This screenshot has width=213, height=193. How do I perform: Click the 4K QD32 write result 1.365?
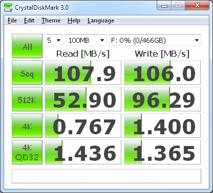(162, 152)
